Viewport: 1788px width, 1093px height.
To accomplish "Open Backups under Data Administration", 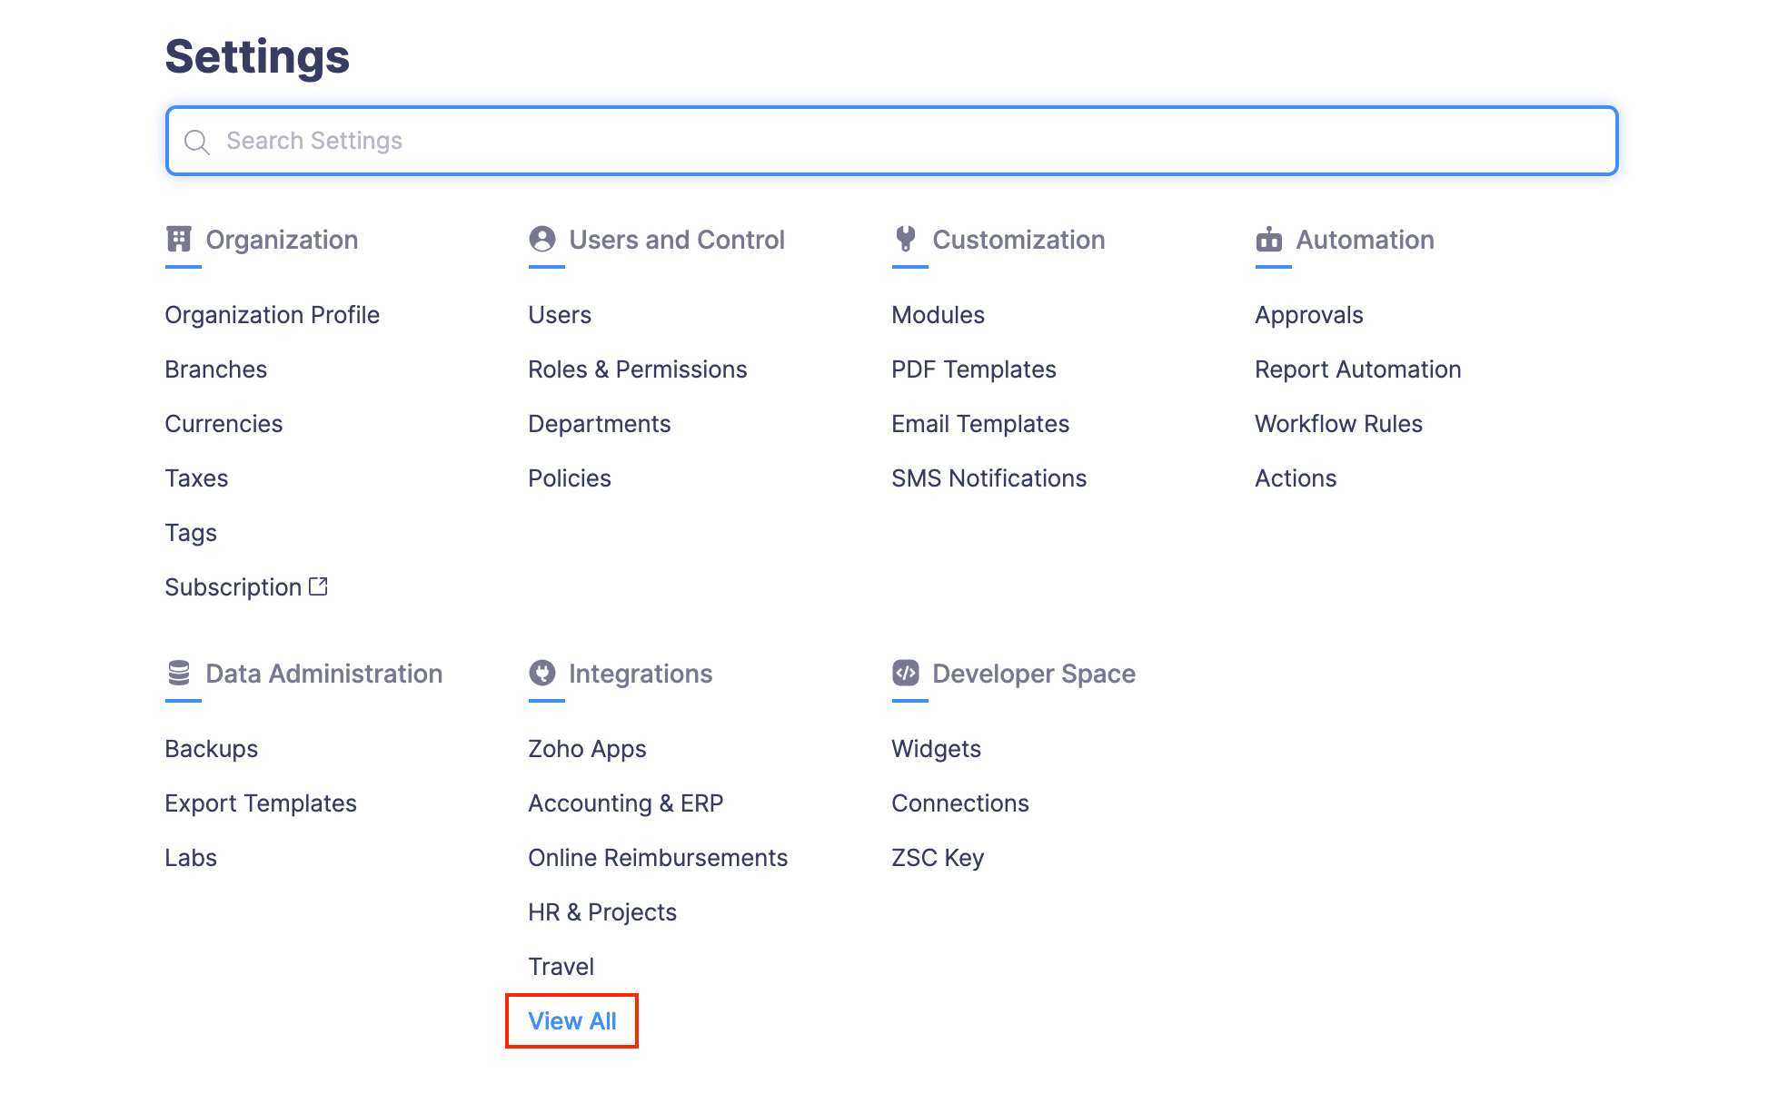I will 212,749.
